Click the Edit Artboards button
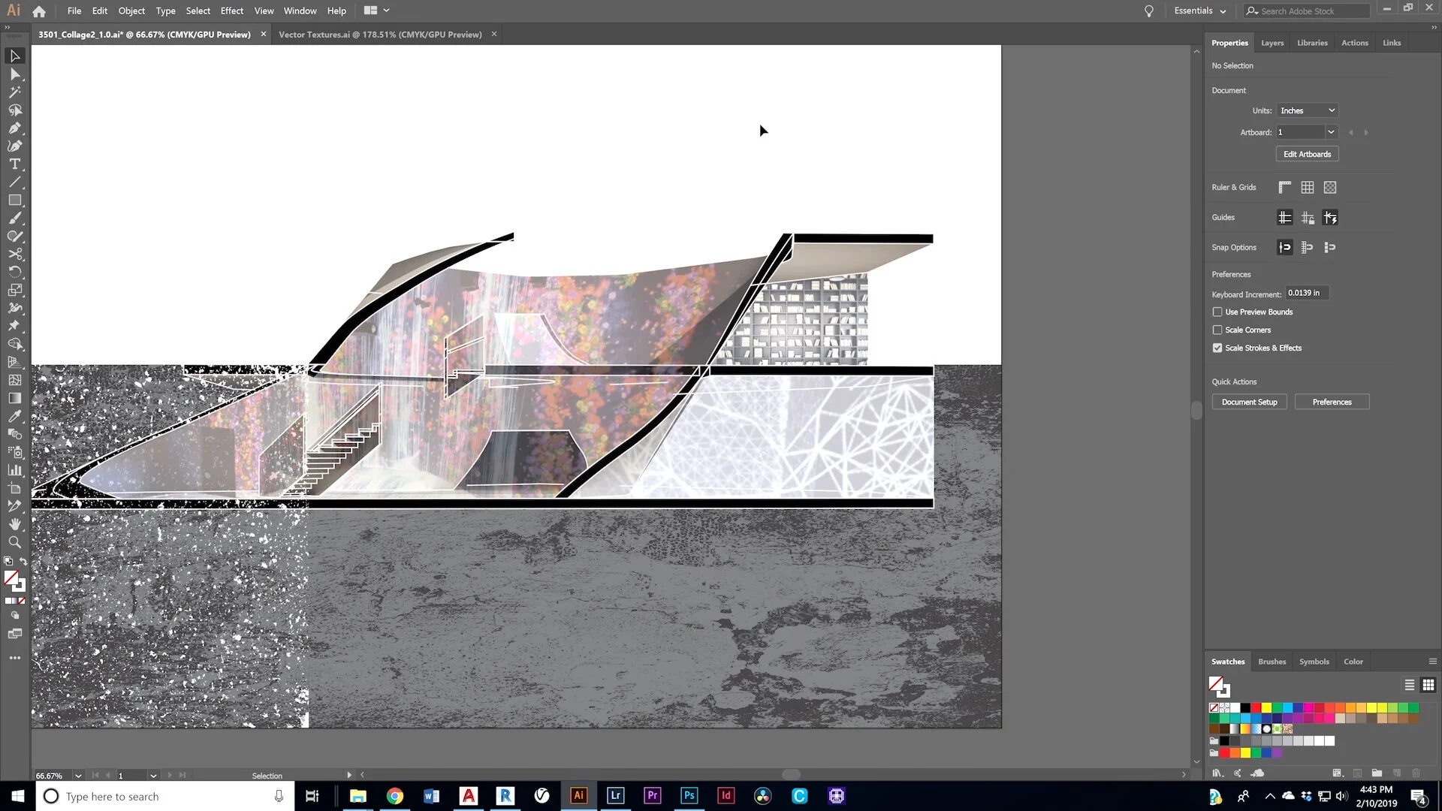 pos(1307,153)
